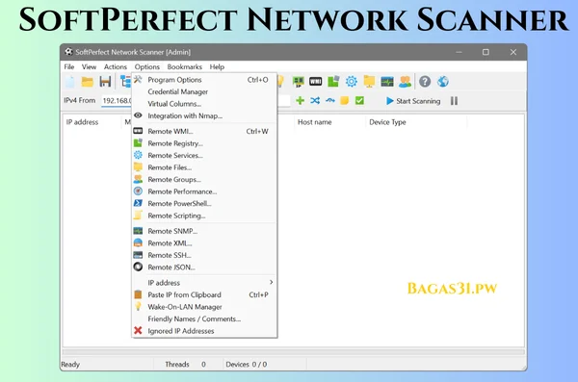This screenshot has height=382, width=578.
Task: Click the Remote Groups users toolbar icon
Action: coord(405,82)
